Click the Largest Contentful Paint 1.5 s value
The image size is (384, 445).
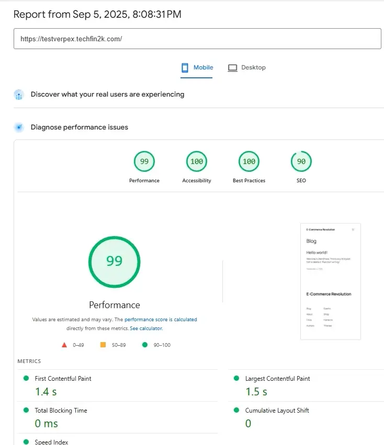[x=256, y=392]
